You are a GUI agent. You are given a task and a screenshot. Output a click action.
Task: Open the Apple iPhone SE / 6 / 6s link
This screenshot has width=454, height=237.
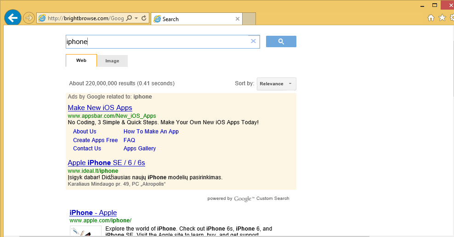pyautogui.click(x=106, y=163)
